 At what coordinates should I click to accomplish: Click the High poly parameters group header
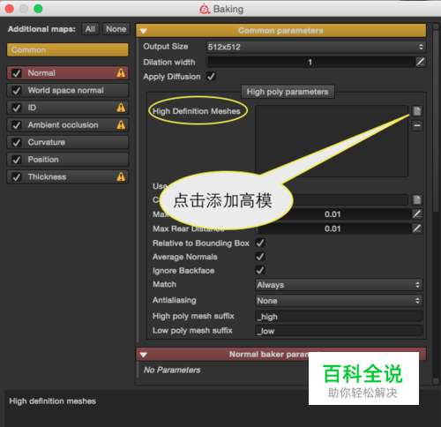(x=288, y=92)
